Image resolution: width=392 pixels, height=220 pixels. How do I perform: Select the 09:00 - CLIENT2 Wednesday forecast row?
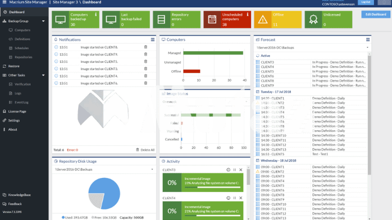click(x=311, y=172)
